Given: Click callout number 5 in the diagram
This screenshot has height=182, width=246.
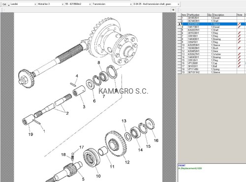Looking at the screenshot, I should point(83,179).
